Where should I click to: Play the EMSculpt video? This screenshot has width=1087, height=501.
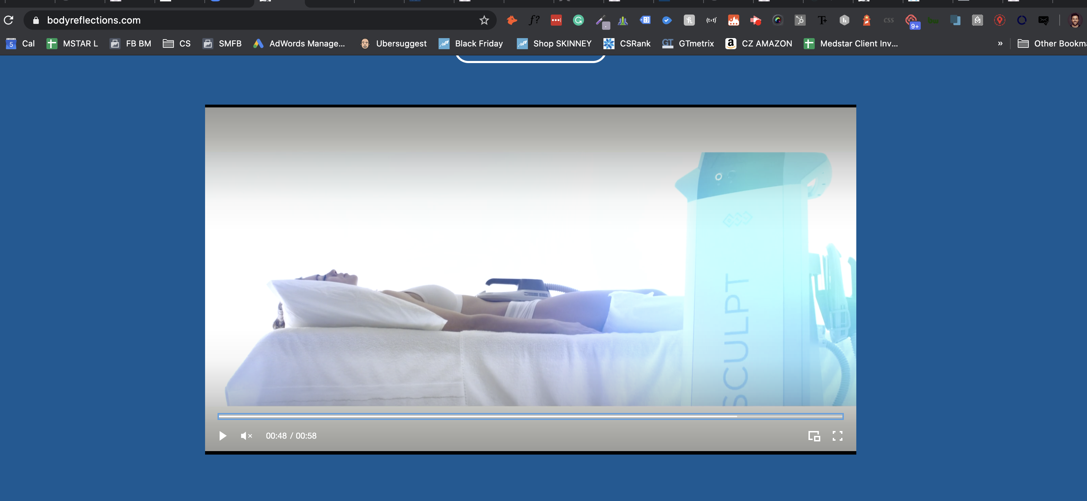click(223, 436)
